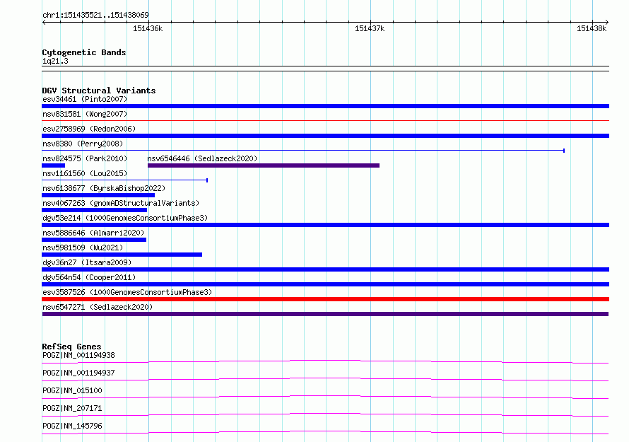This screenshot has height=442, width=629.
Task: Click the 151438k ruler position
Action: (x=592, y=28)
